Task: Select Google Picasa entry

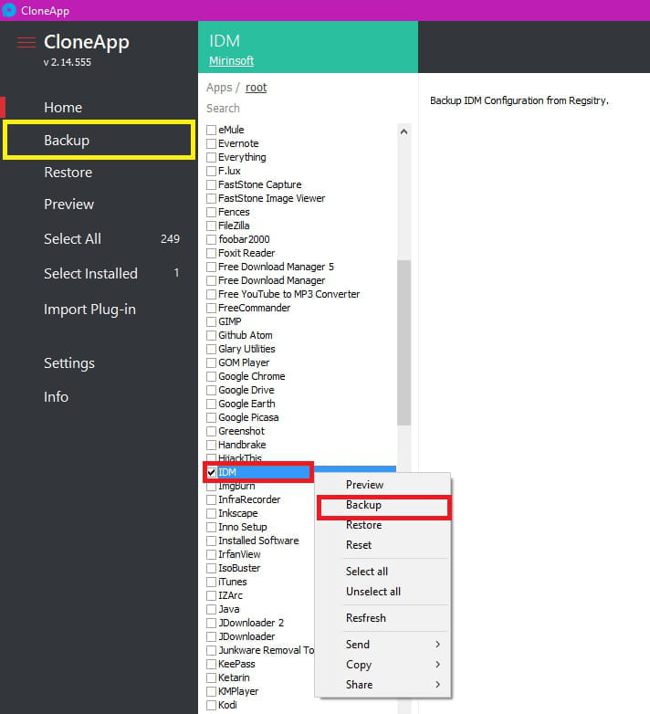Action: (x=248, y=417)
